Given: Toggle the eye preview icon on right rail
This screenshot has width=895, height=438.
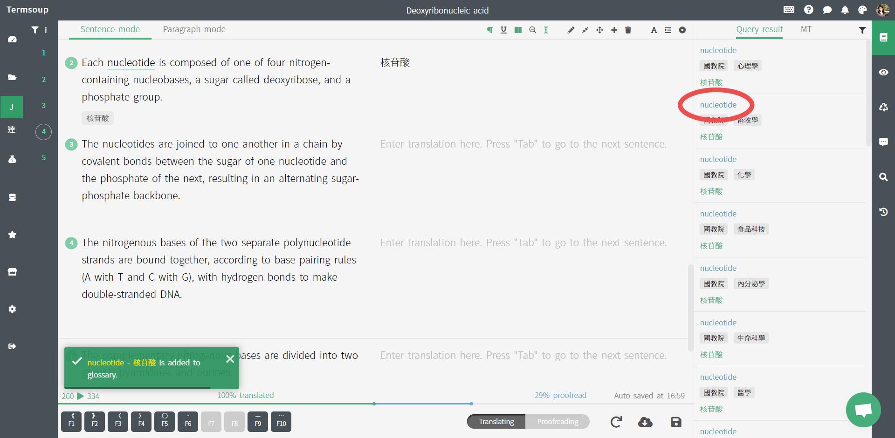Looking at the screenshot, I should click(883, 72).
